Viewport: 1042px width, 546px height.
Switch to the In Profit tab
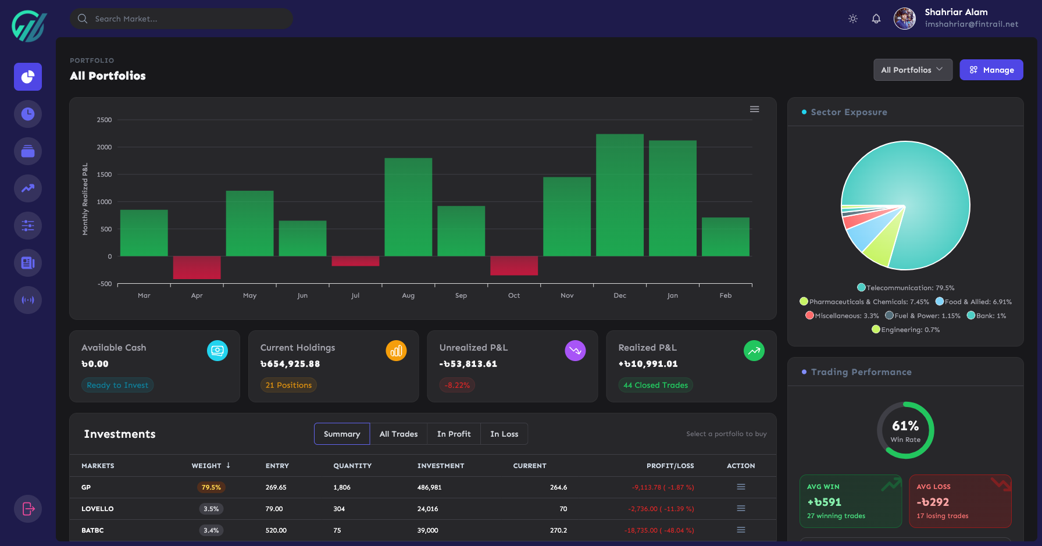pyautogui.click(x=454, y=434)
